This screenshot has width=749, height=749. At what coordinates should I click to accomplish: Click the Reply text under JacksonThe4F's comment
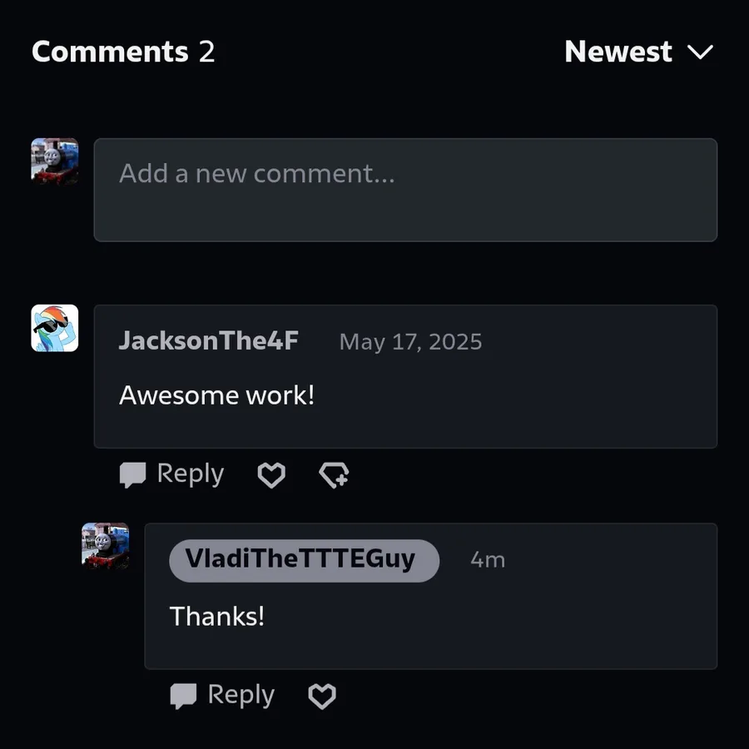coord(190,474)
